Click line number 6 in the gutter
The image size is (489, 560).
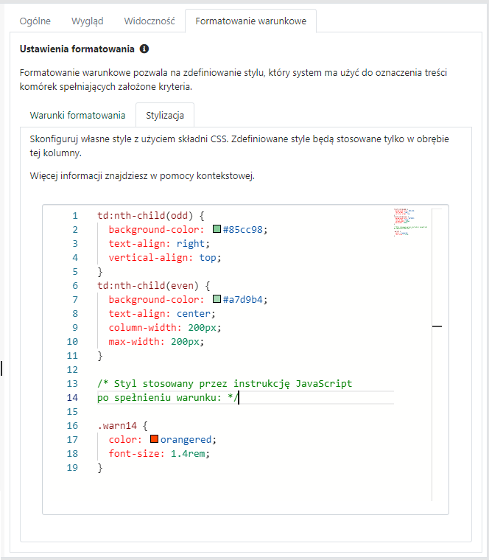75,286
